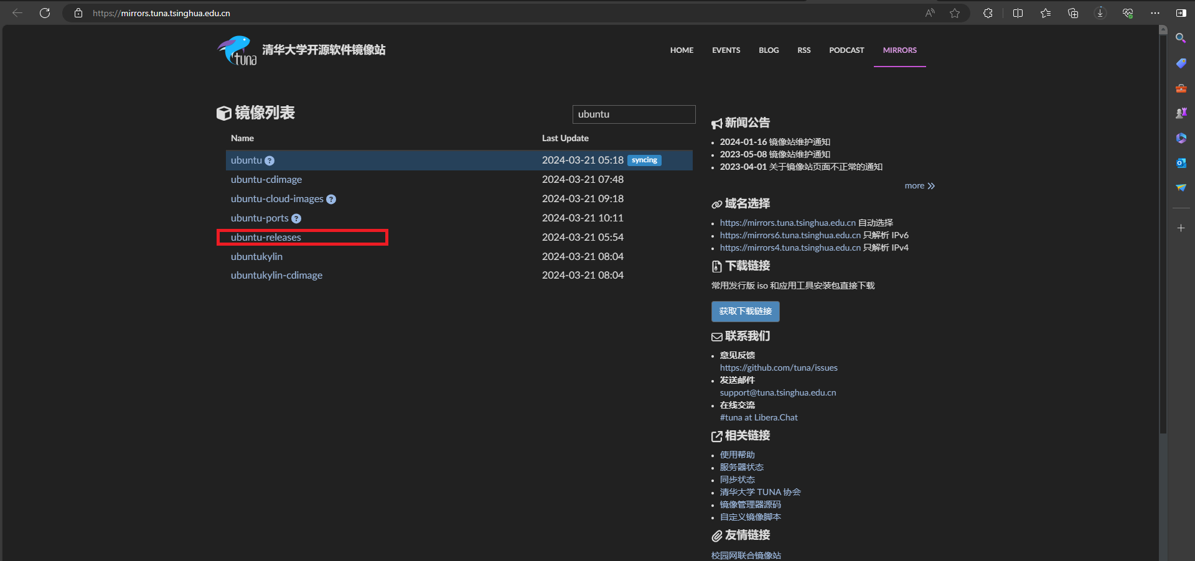
Task: Show help for ubuntu mirror question icon
Action: [x=269, y=160]
